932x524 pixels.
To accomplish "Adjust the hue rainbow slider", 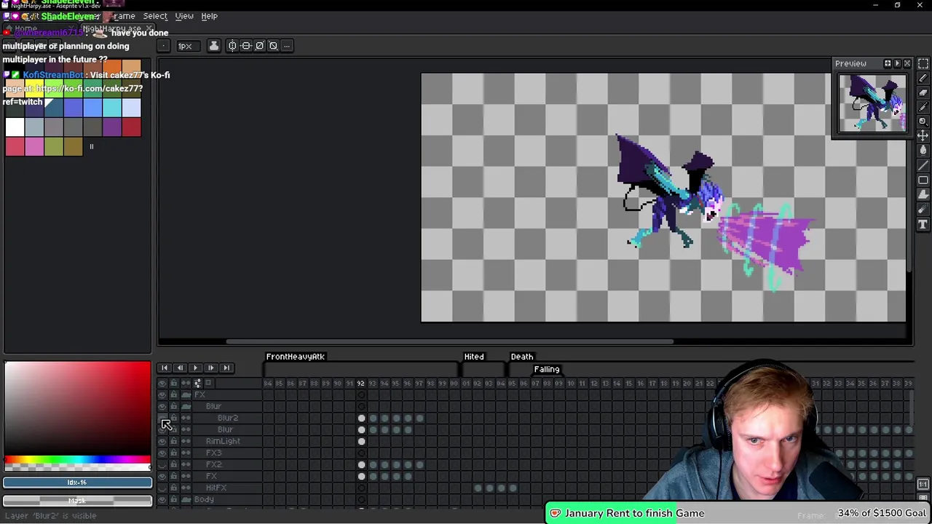I will coord(77,461).
